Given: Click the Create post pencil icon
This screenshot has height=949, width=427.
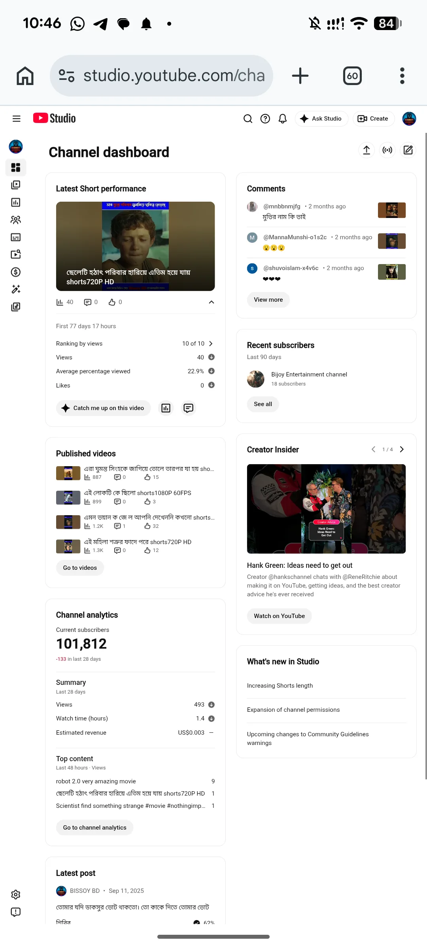Looking at the screenshot, I should tap(408, 150).
